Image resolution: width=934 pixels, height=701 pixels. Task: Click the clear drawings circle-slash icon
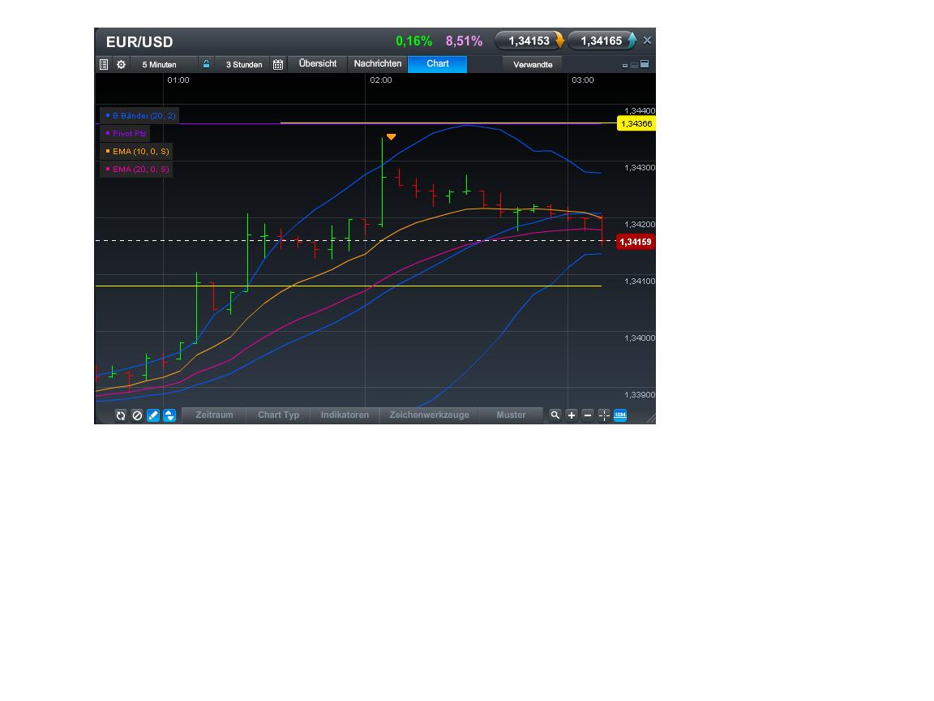point(137,415)
